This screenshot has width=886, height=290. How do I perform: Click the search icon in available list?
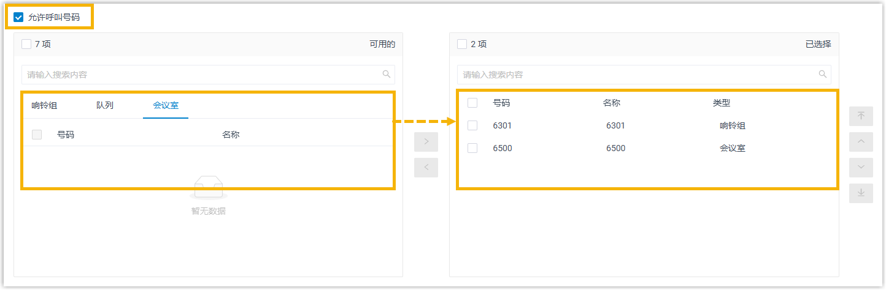(x=387, y=74)
